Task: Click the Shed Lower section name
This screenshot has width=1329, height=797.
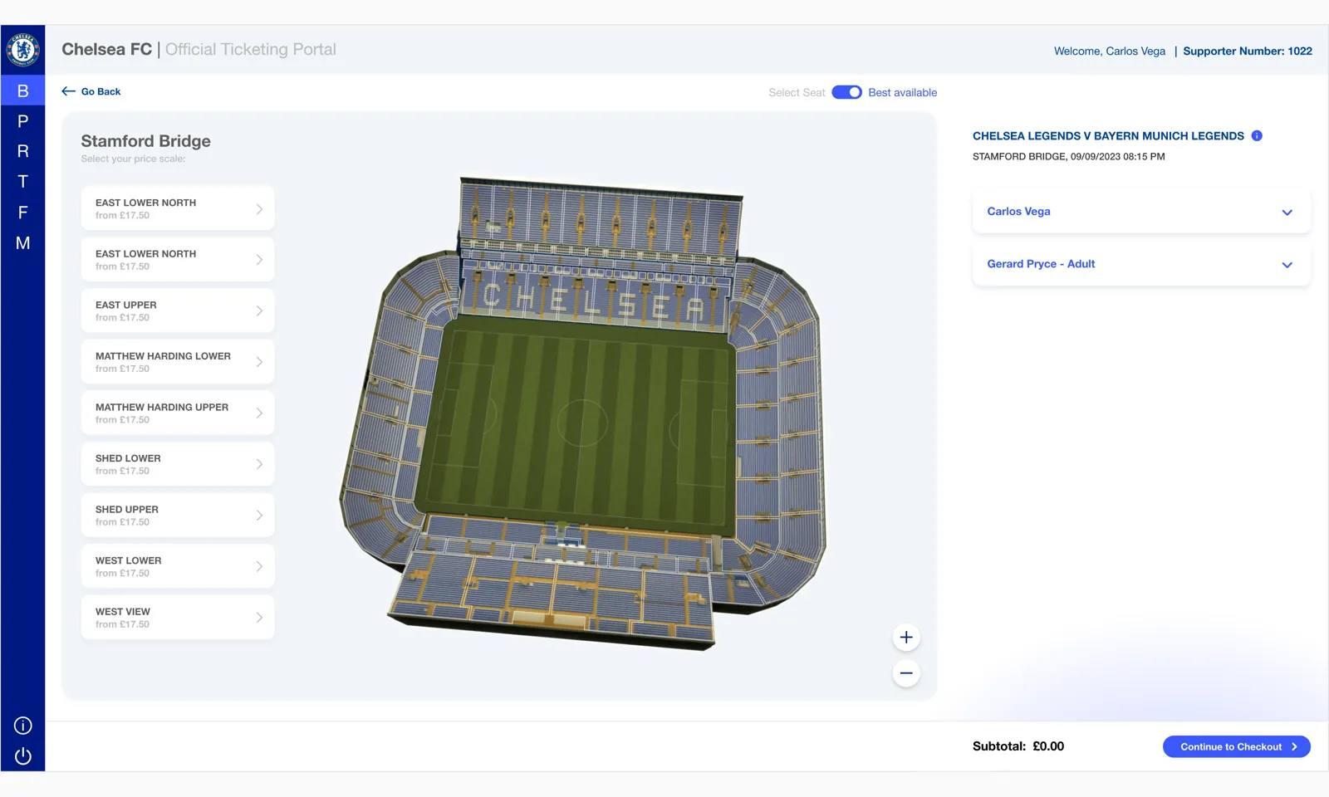Action: 128,458
